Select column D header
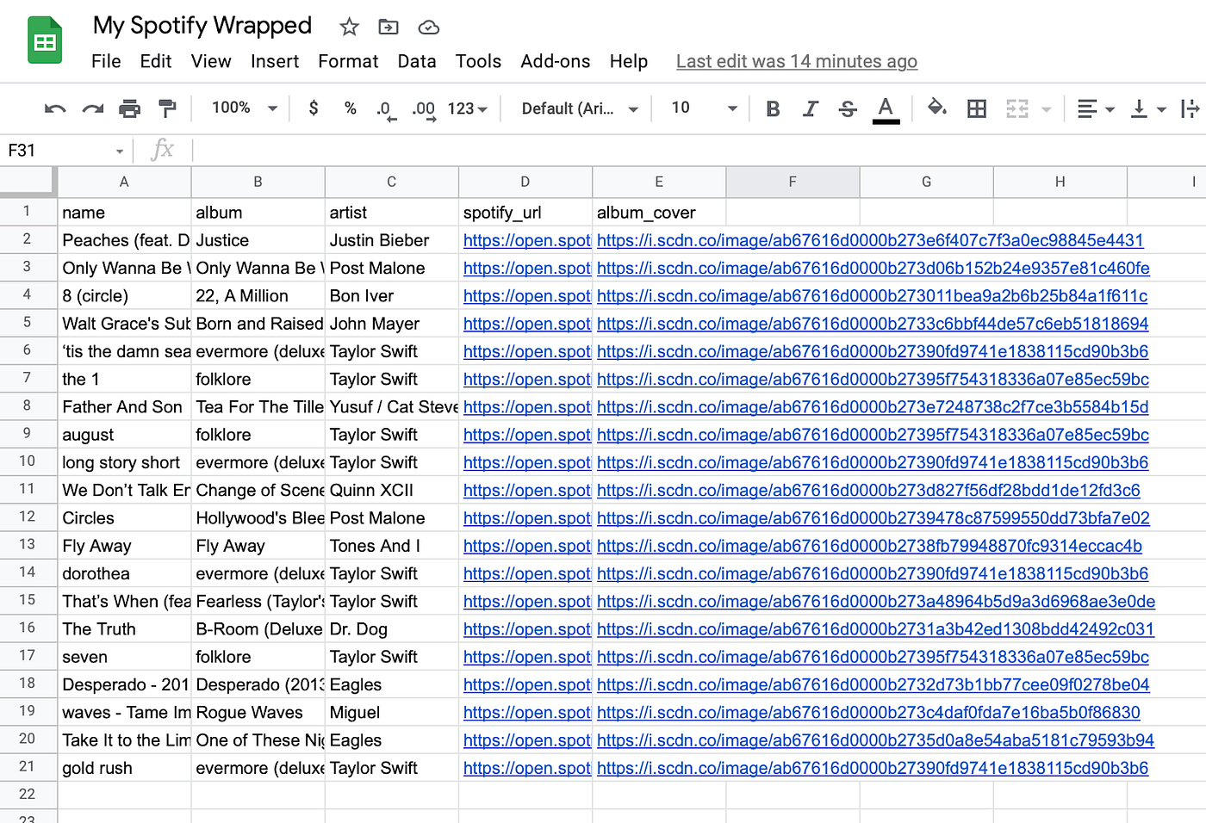1206x823 pixels. point(525,182)
